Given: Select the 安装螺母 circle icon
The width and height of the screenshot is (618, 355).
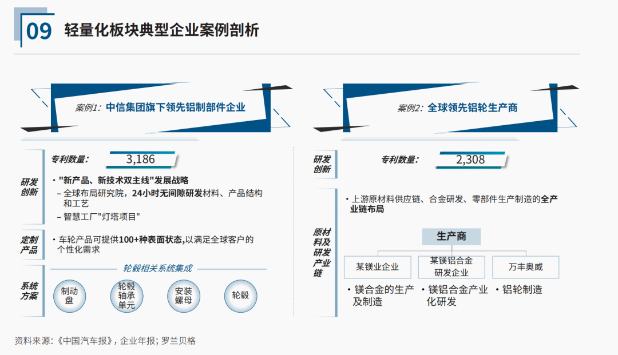Looking at the screenshot, I should coord(184,296).
